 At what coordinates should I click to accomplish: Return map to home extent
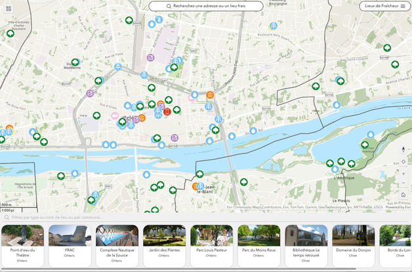click(x=403, y=195)
